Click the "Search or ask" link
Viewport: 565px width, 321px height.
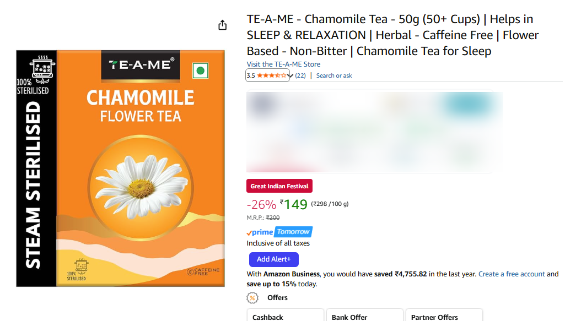click(x=334, y=75)
